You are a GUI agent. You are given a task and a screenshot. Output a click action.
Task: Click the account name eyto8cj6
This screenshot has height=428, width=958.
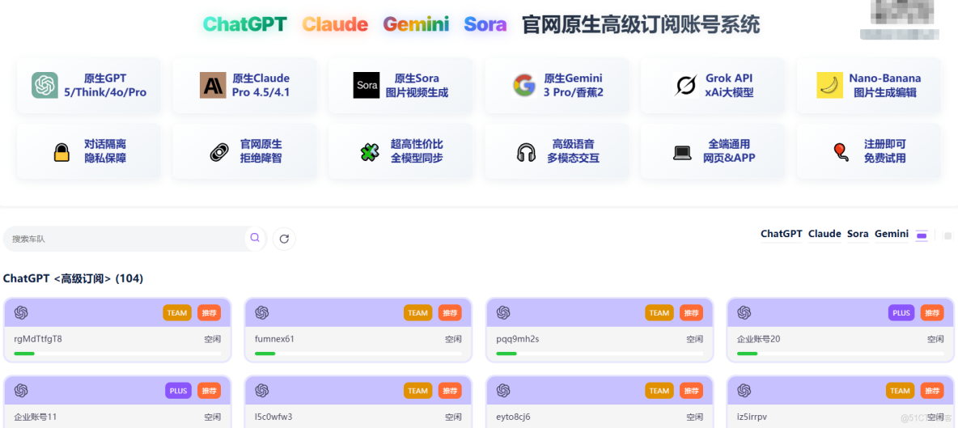(513, 417)
